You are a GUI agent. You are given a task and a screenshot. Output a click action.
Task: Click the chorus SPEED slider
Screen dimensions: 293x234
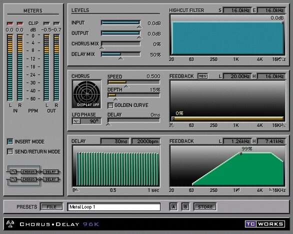click(134, 82)
